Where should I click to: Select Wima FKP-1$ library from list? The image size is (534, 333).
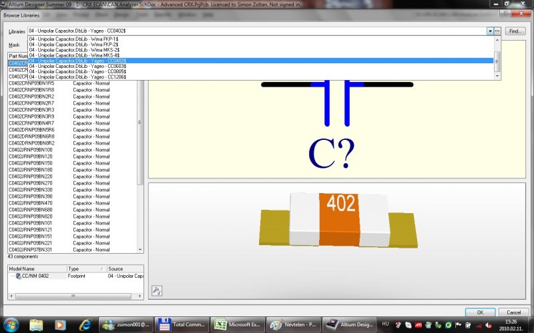click(261, 39)
